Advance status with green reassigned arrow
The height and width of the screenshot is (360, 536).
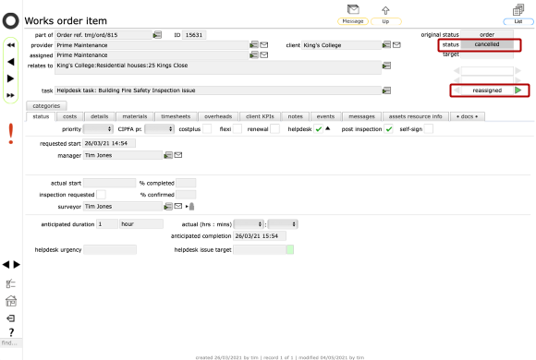click(x=518, y=90)
